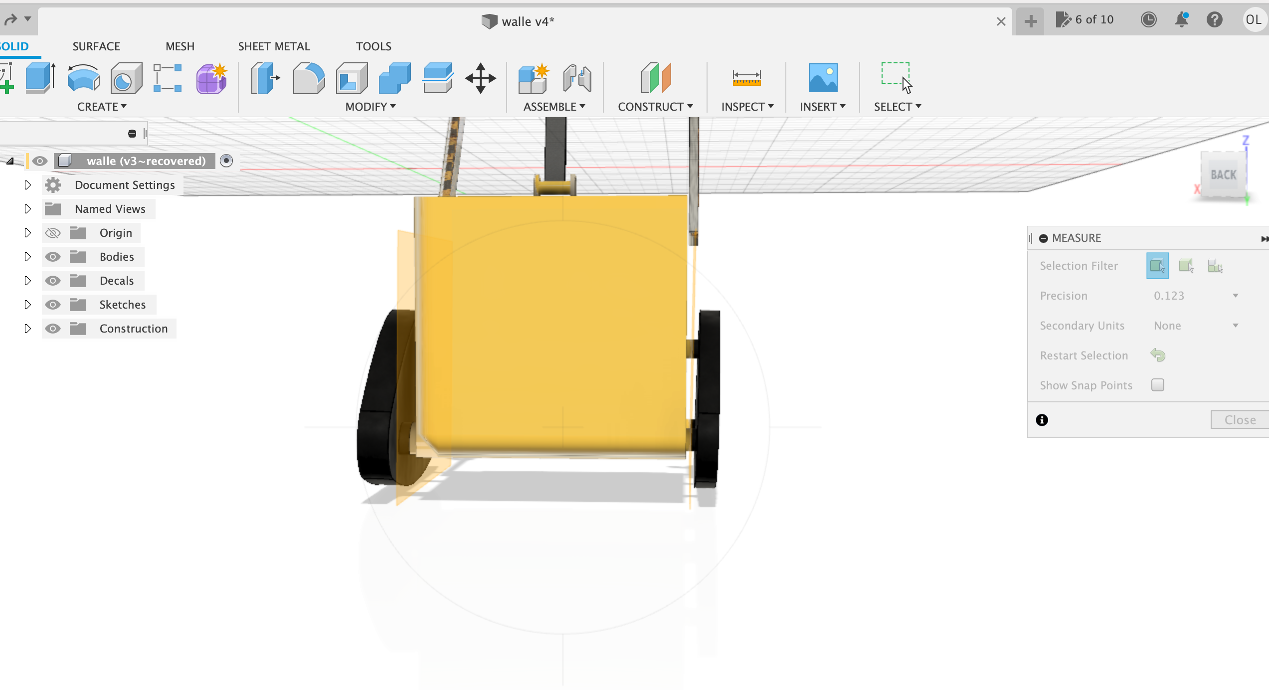Image resolution: width=1269 pixels, height=690 pixels.
Task: Switch to the SHEET METAL tab
Action: click(x=273, y=46)
